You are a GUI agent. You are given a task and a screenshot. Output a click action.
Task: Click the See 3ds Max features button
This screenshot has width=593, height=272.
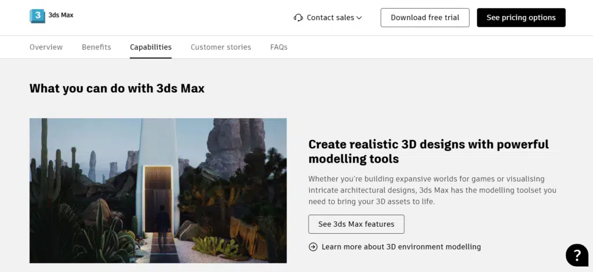pyautogui.click(x=356, y=224)
